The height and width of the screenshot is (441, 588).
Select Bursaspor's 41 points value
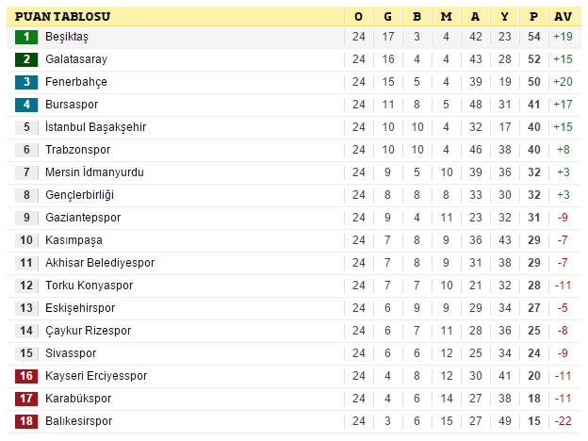point(534,105)
